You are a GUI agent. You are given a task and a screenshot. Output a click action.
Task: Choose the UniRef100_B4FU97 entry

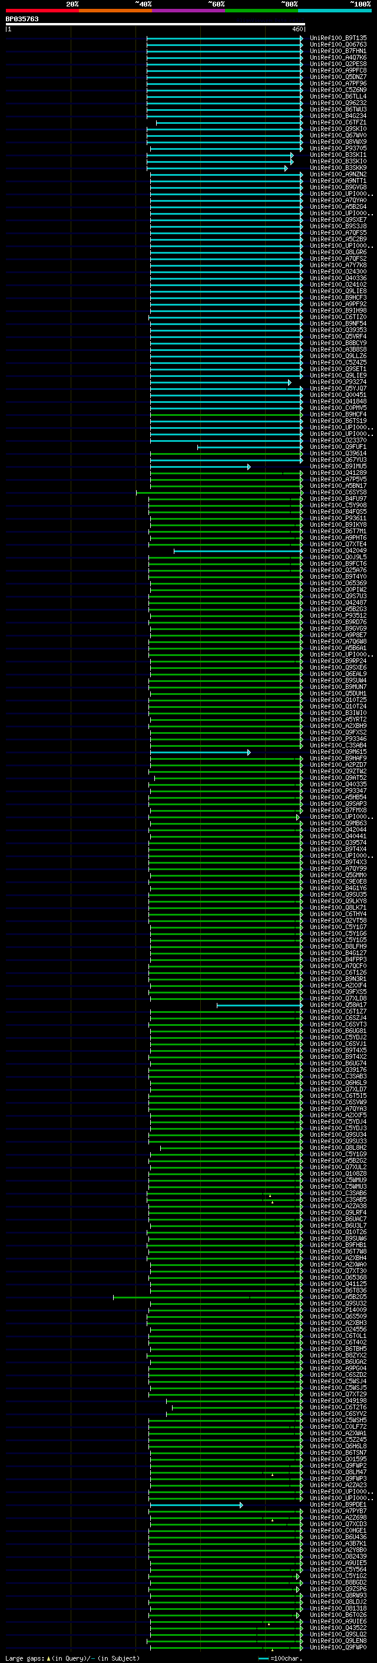tap(338, 498)
